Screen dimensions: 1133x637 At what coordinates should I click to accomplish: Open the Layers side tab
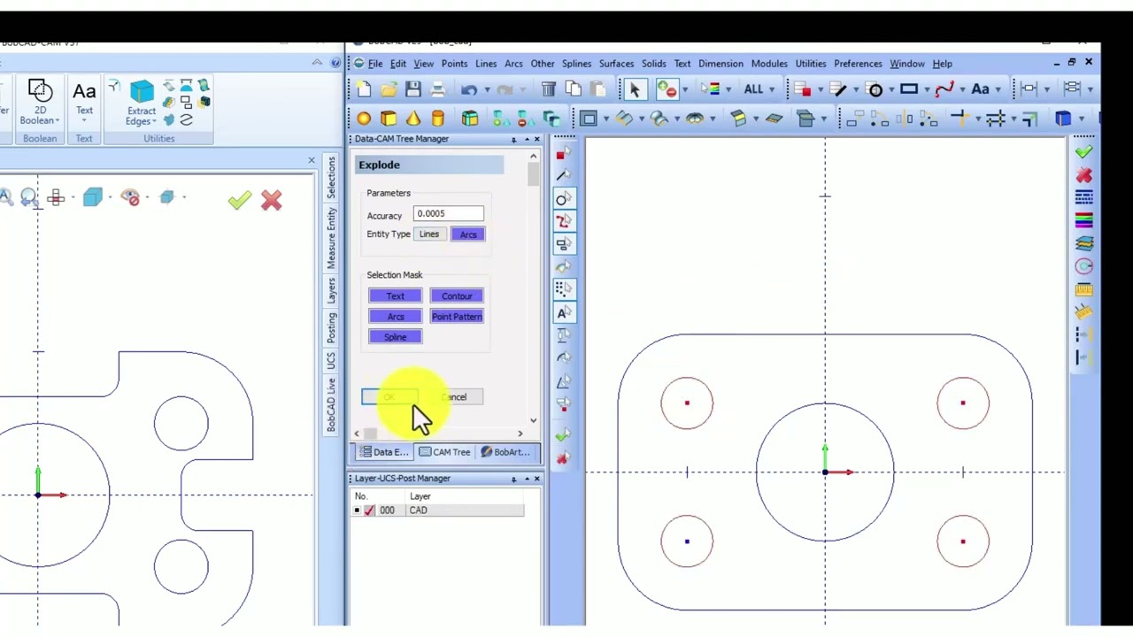pyautogui.click(x=331, y=291)
